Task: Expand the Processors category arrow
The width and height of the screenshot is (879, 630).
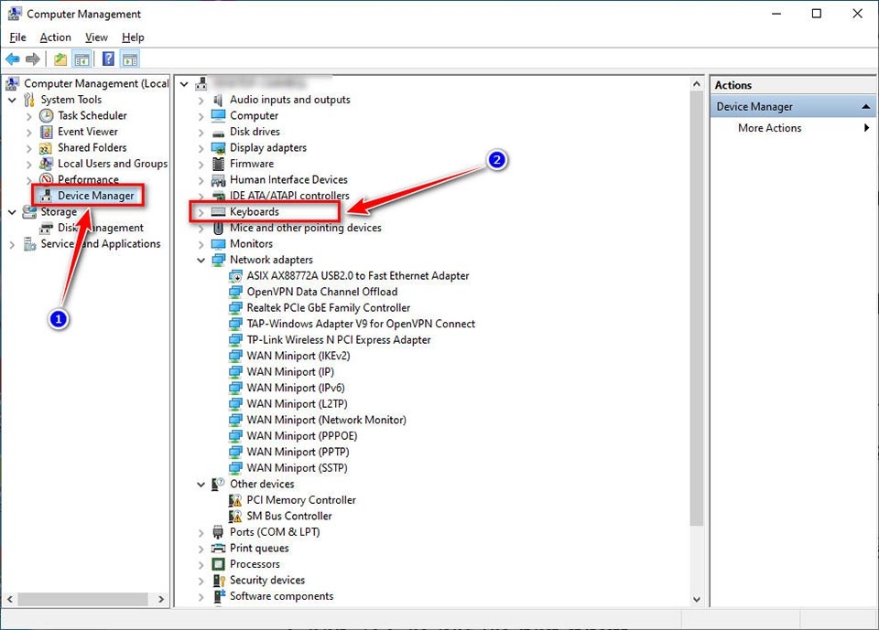Action: tap(201, 565)
